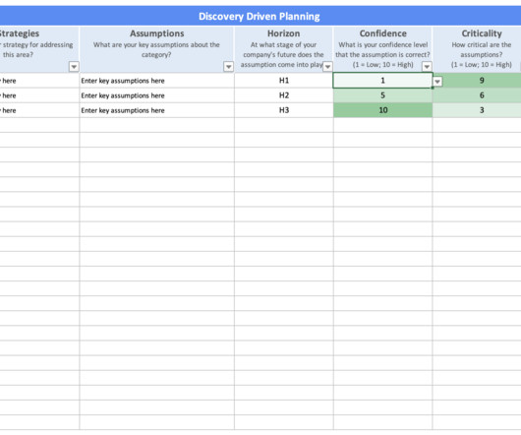Select the H2 Horizon cell
The image size is (521, 435).
284,95
